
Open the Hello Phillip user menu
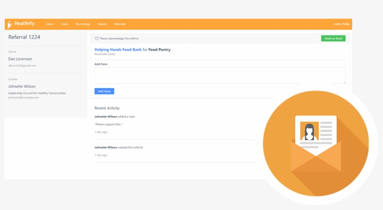point(341,24)
